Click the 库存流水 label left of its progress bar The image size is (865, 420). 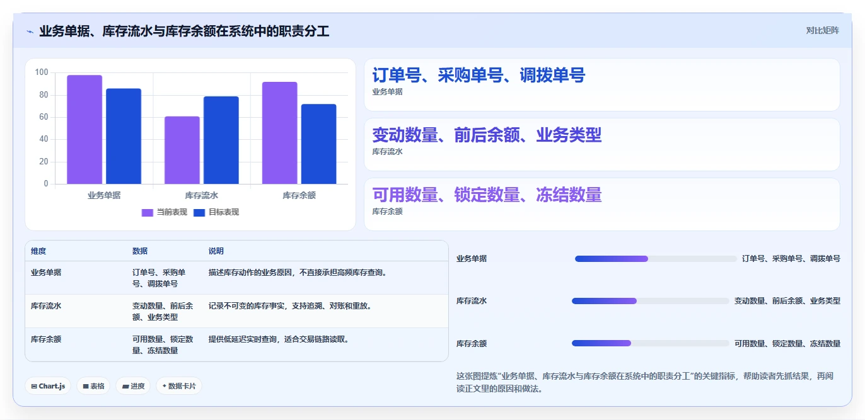[x=472, y=301]
